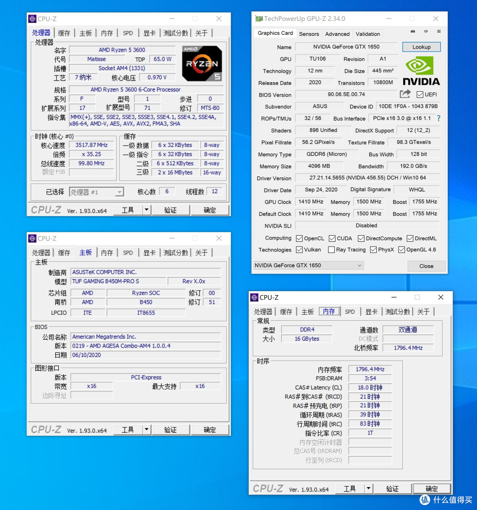Expand tools arrow in CPU-Z mainboard window
Screen dimensions: 477x510
tap(147, 430)
